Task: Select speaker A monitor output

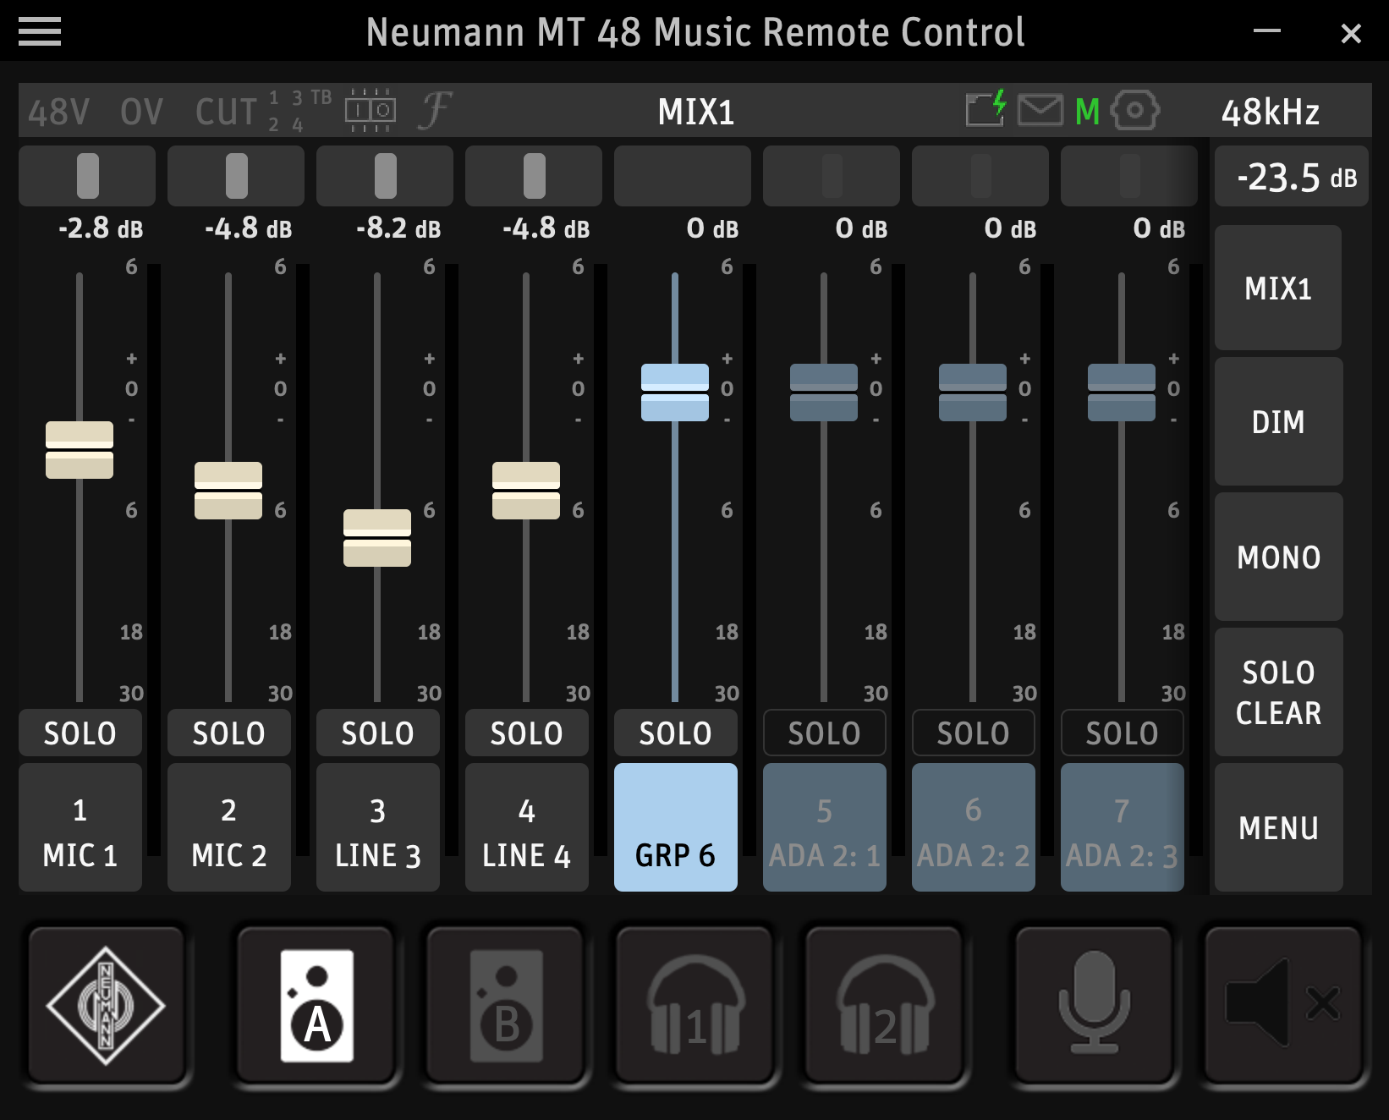Action: 316,1005
